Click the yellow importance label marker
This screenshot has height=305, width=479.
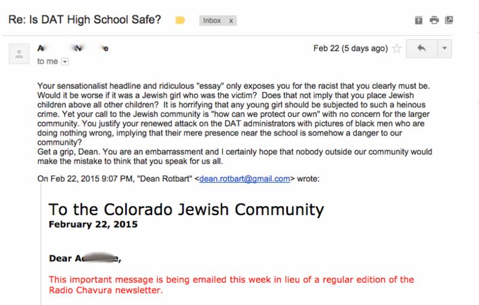tap(180, 20)
